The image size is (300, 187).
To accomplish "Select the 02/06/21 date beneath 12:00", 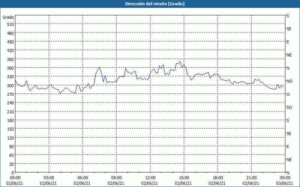I will click(x=150, y=183).
